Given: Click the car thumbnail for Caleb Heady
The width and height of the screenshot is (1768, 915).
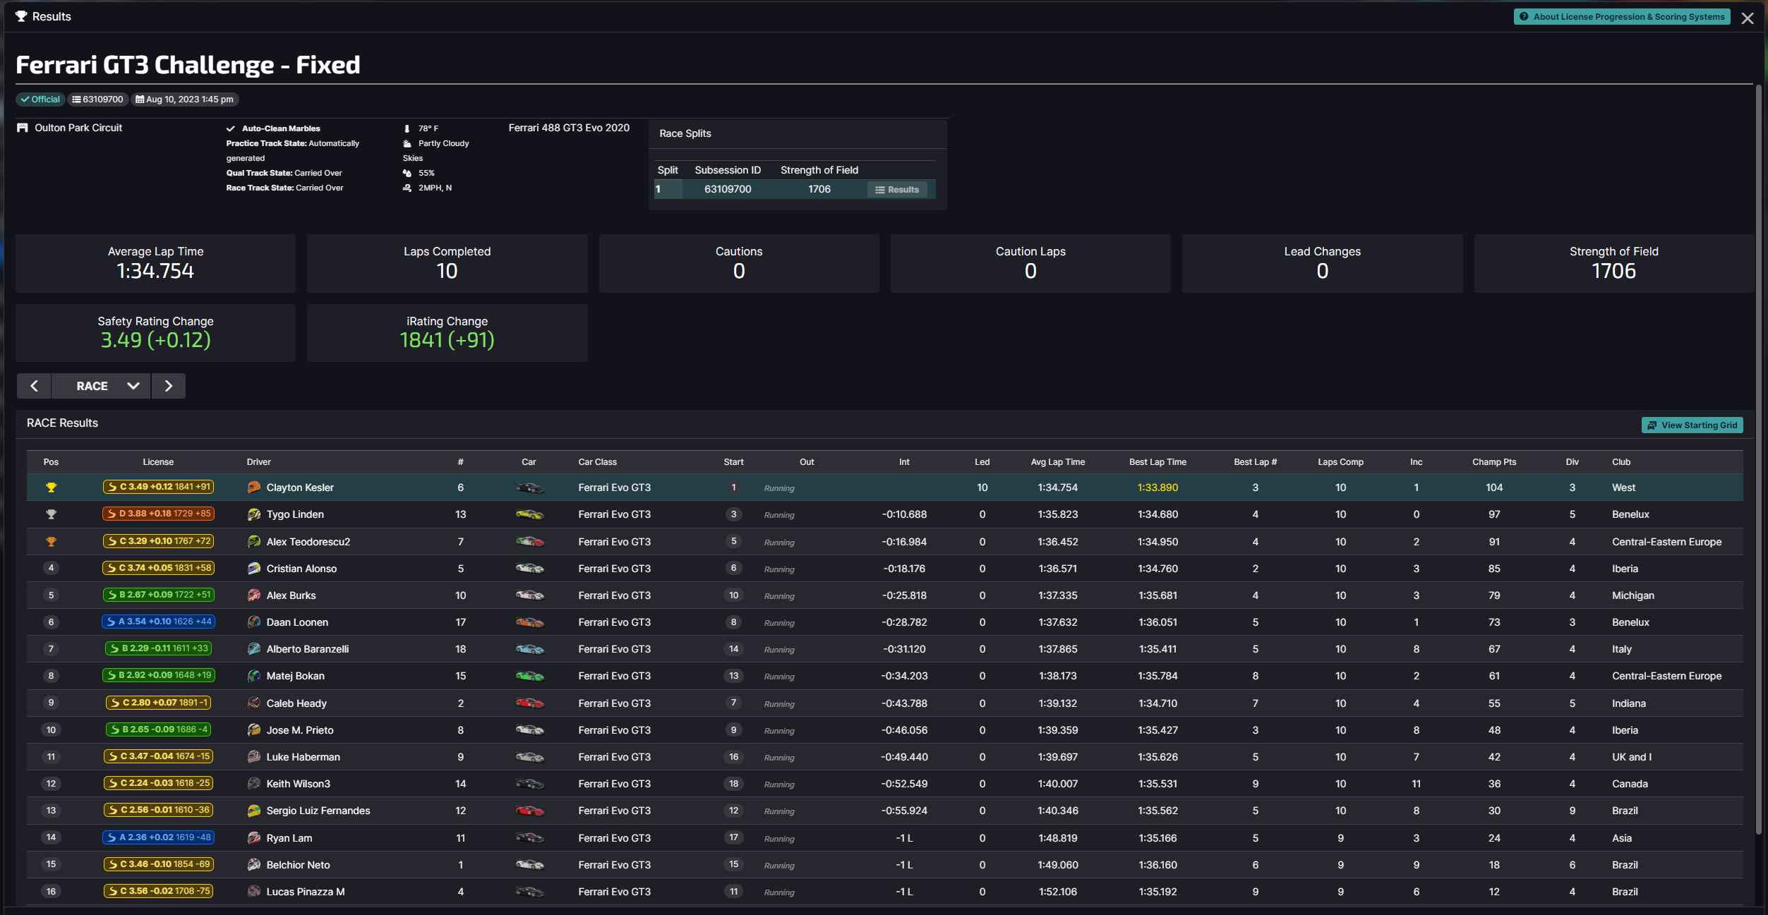Looking at the screenshot, I should point(529,703).
